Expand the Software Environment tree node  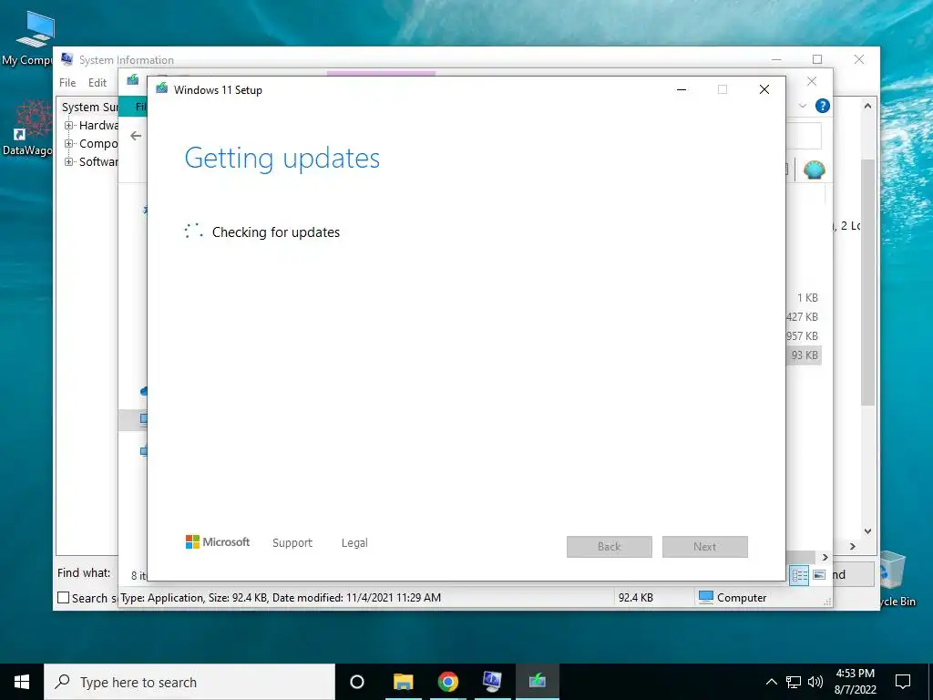pyautogui.click(x=69, y=162)
